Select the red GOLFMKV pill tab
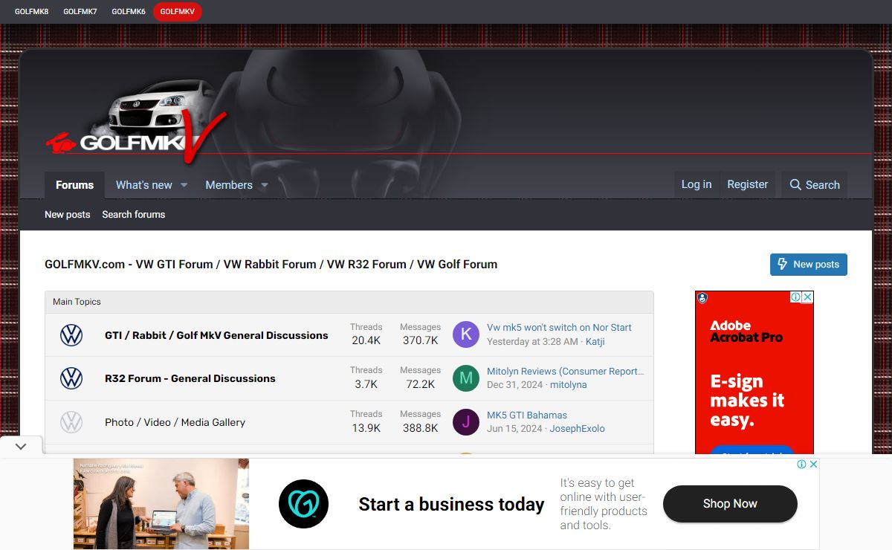The height and width of the screenshot is (550, 892). tap(178, 11)
